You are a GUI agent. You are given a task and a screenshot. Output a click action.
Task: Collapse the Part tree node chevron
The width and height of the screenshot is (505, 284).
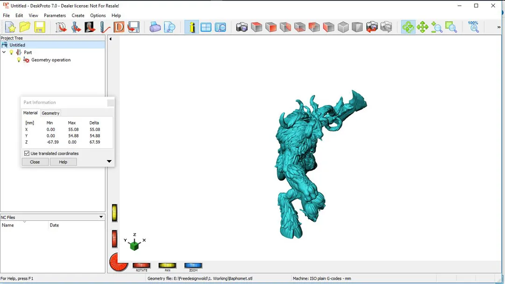(x=4, y=52)
